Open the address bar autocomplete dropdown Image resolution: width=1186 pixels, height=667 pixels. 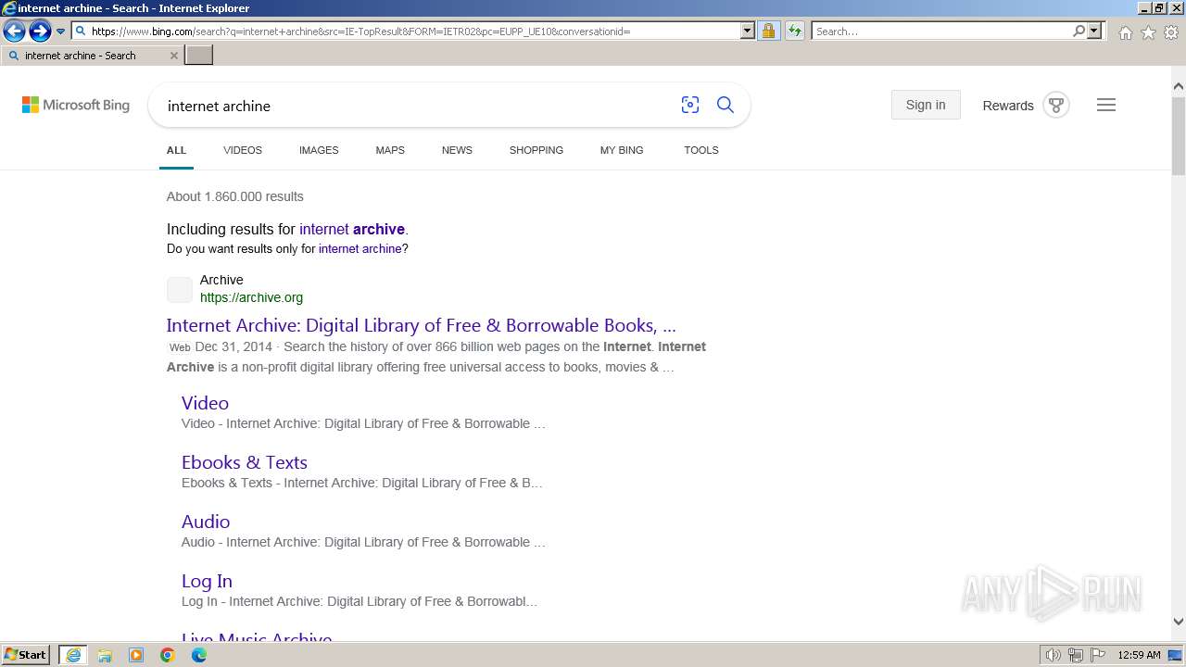coord(748,31)
